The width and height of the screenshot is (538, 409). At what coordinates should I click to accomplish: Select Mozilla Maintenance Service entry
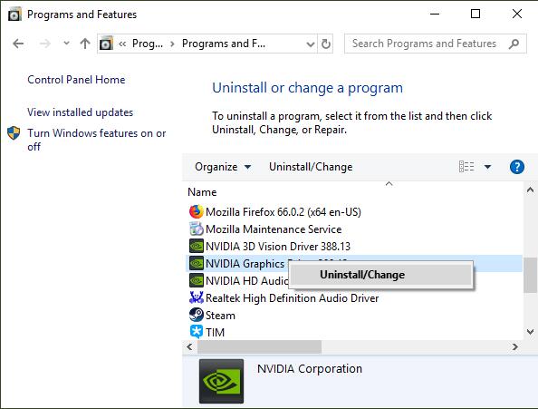(274, 229)
